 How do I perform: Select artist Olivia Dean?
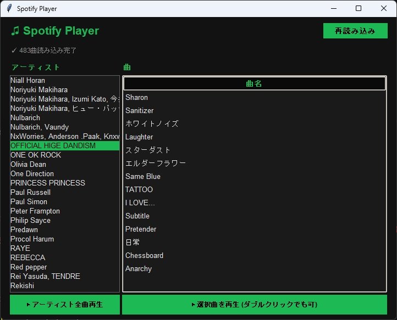[65, 165]
